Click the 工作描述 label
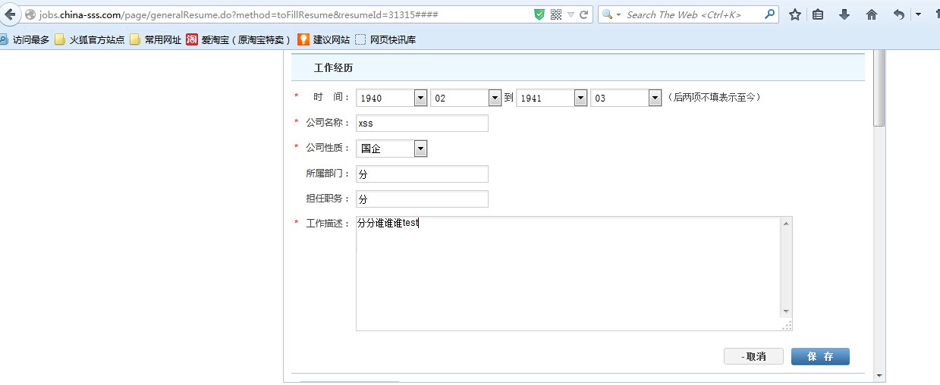 coord(328,224)
